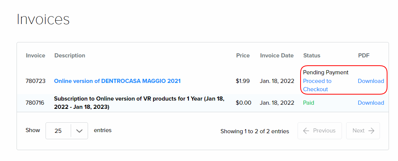Download PDF for invoice 780716
This screenshot has height=161, width=398.
pos(371,103)
